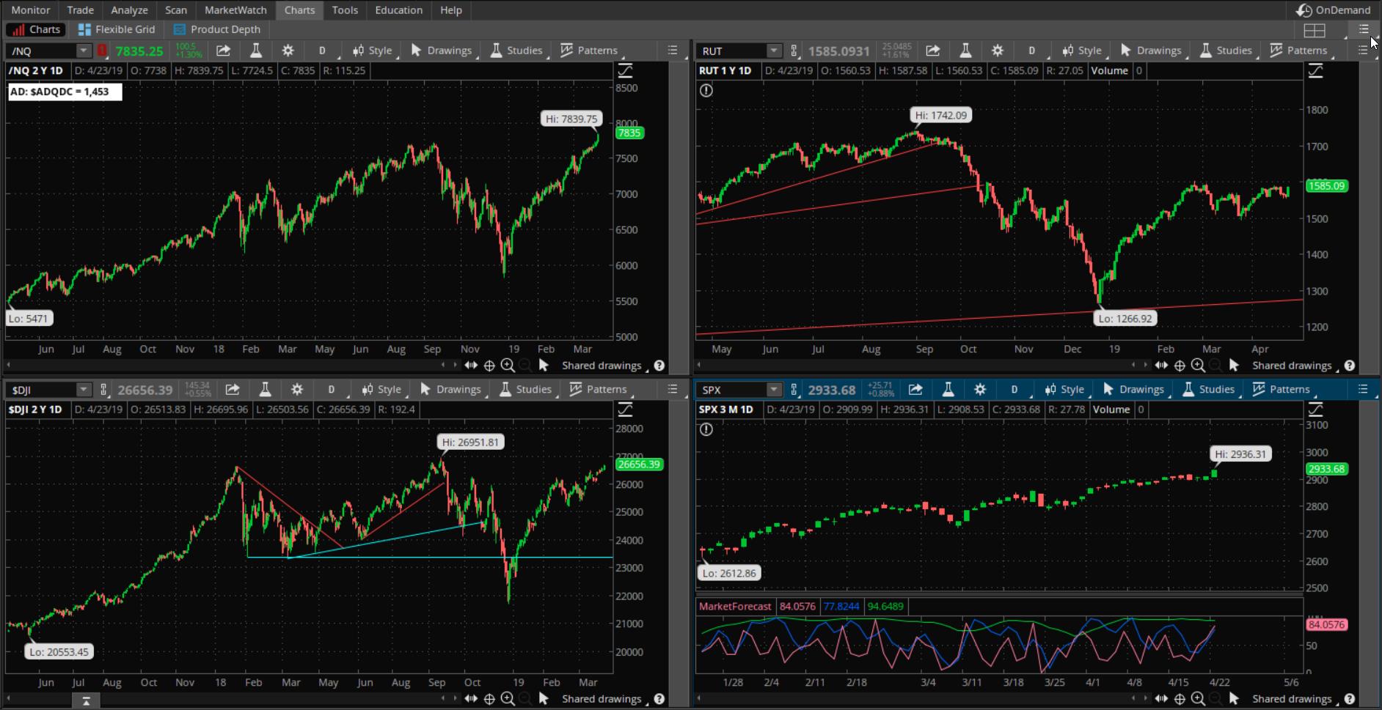Open the flask icon in SPX chart toolbar
The image size is (1382, 710).
click(948, 390)
